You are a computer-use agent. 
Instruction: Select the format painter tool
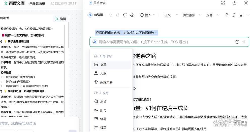125,15
